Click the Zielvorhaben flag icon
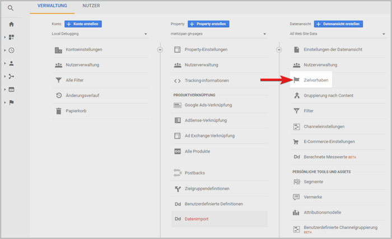Image resolution: width=392 pixels, height=239 pixels. click(296, 80)
